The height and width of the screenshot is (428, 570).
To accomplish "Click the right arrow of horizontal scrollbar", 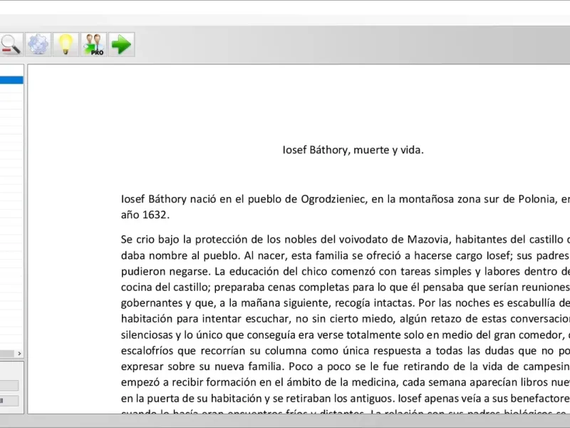I will pyautogui.click(x=19, y=353).
